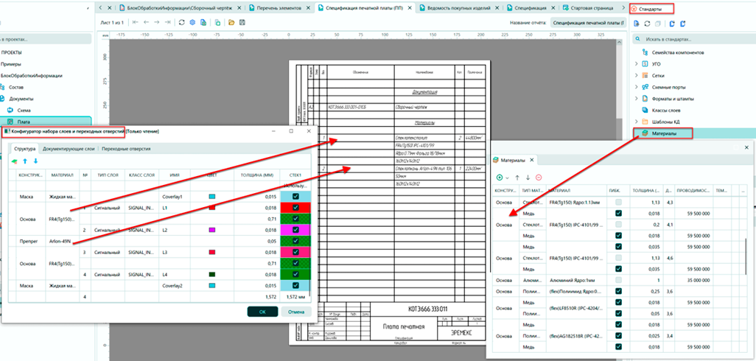
Task: Close the Материалы tab in materials window
Action: (532, 160)
